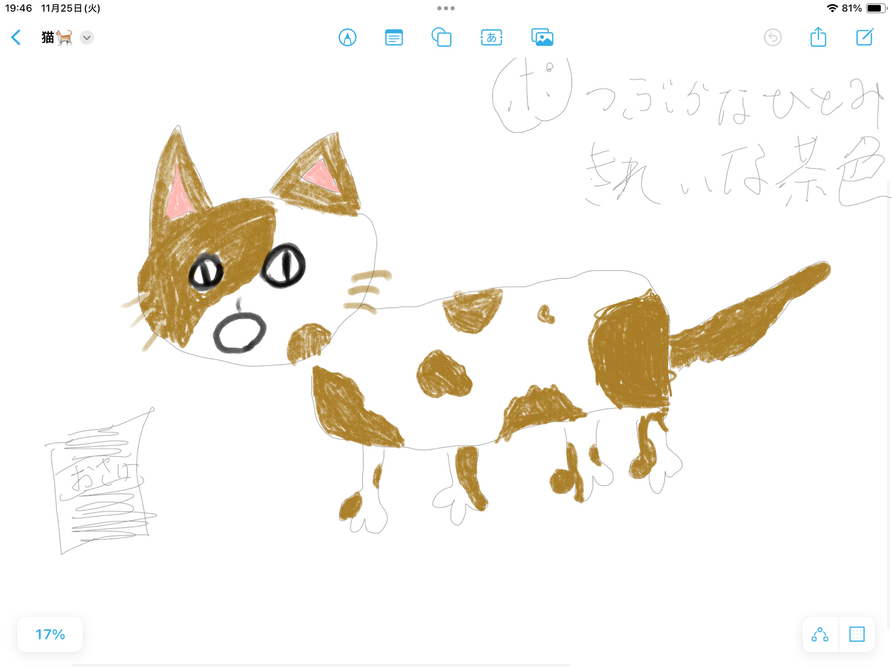Add a text box
This screenshot has width=892, height=669.
(x=491, y=37)
